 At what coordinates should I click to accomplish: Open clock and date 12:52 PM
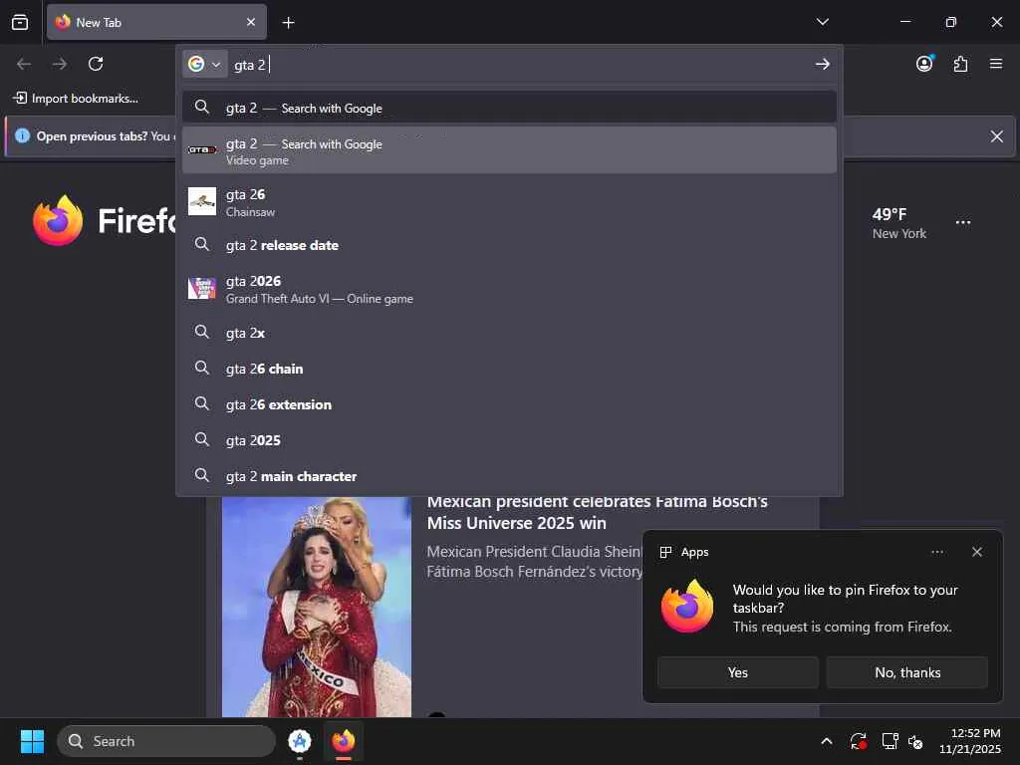970,741
